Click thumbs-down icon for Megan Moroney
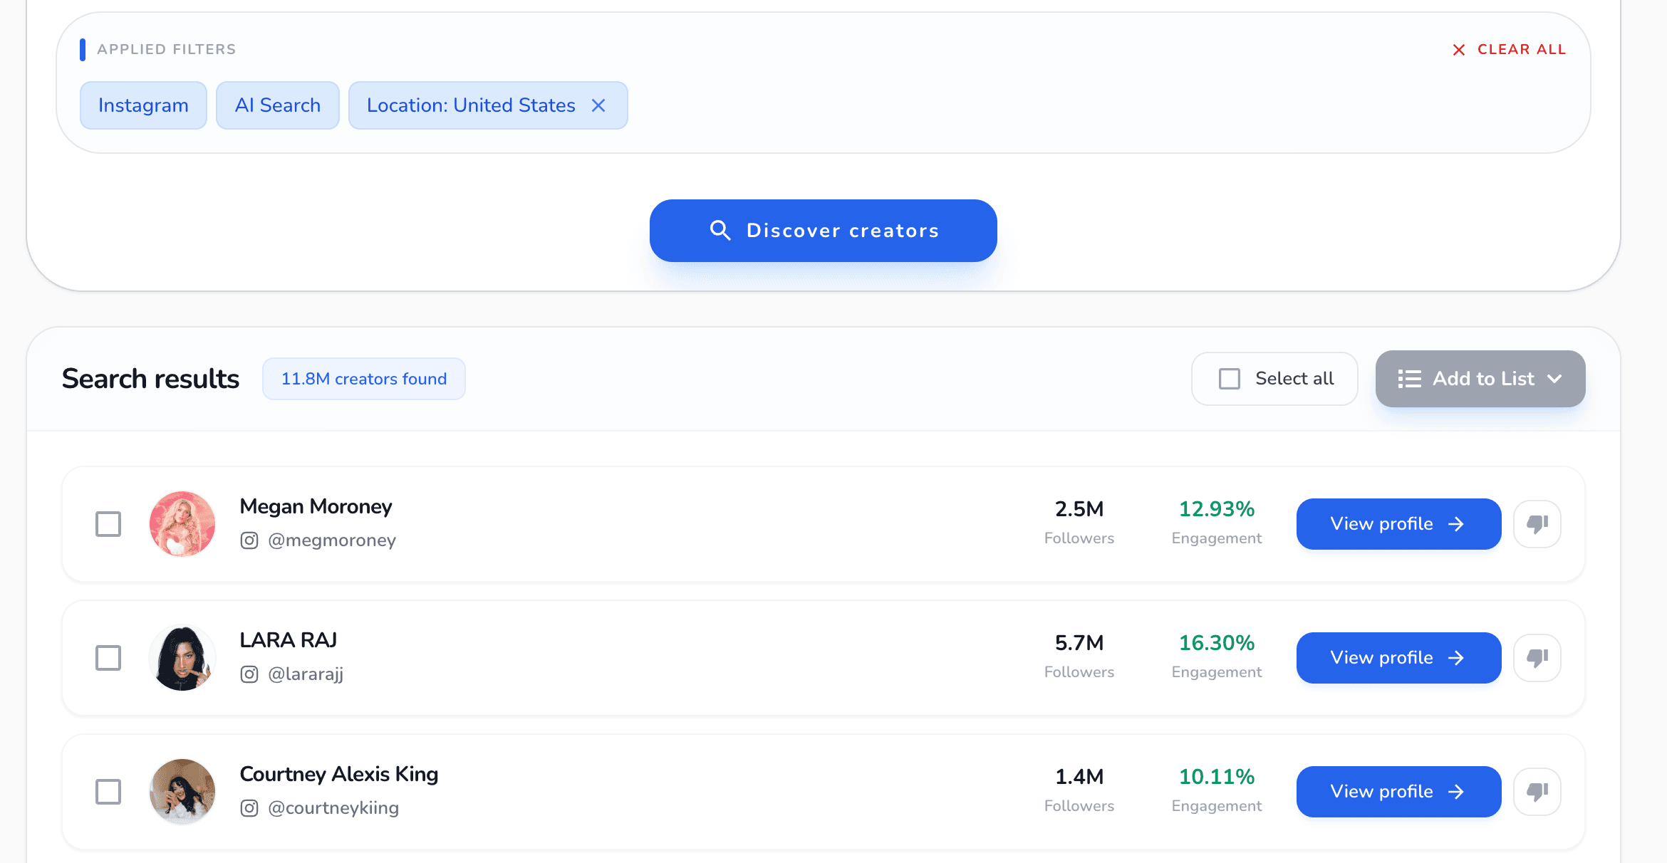 (1537, 524)
